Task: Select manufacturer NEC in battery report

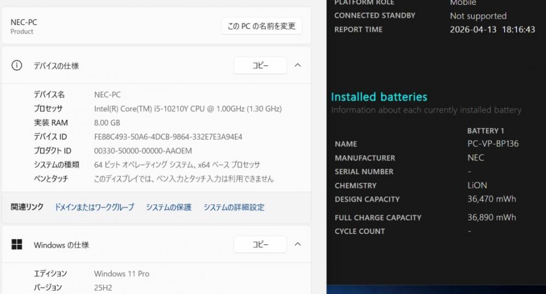Action: point(476,158)
